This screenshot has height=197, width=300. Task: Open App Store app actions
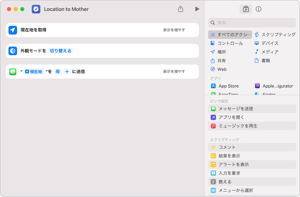(x=225, y=86)
